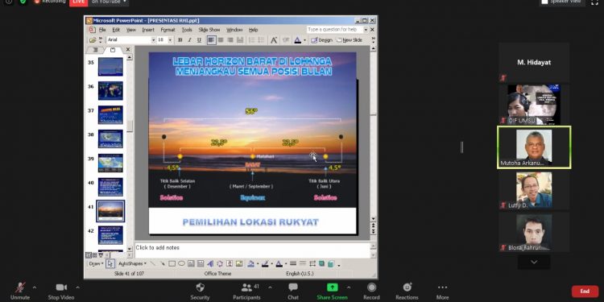Toggle Italic formatting

(x=189, y=40)
